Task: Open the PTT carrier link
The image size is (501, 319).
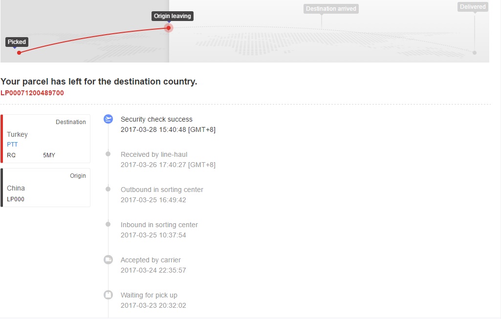Action: click(x=12, y=144)
